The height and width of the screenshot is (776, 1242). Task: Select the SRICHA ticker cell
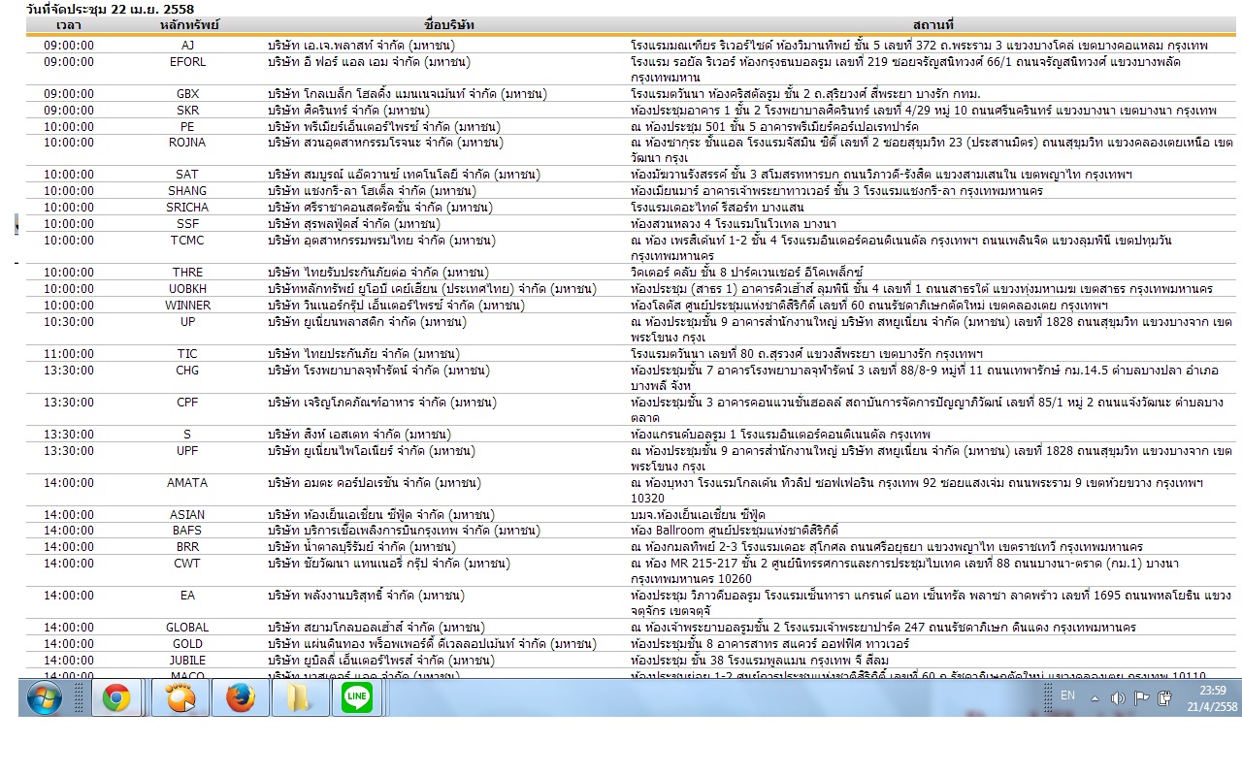coord(188,208)
